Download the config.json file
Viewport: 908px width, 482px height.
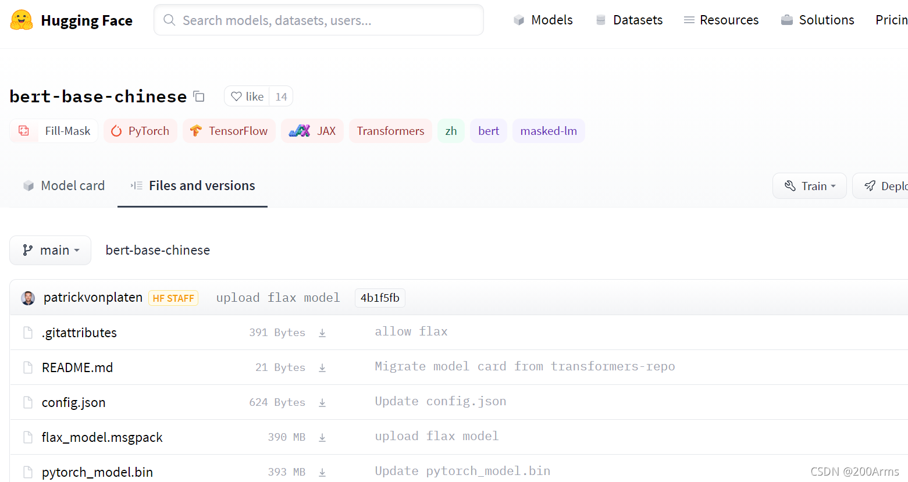pyautogui.click(x=322, y=402)
